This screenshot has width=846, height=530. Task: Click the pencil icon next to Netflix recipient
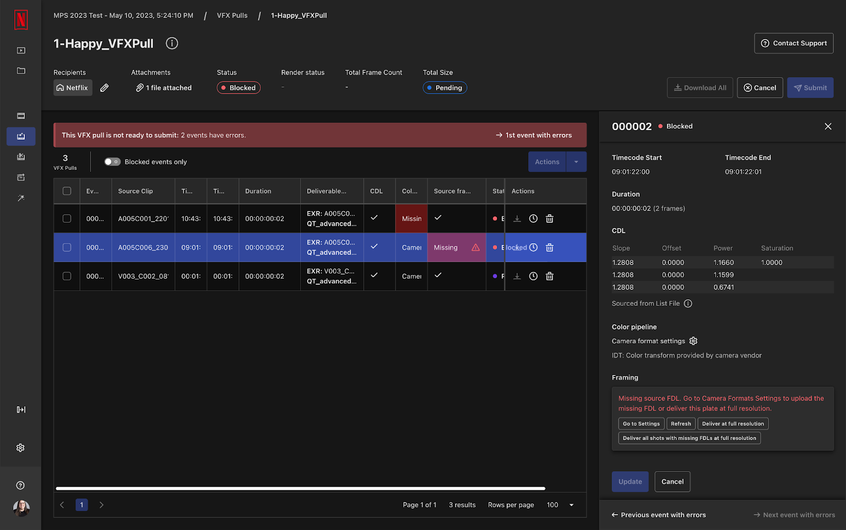[x=105, y=88]
